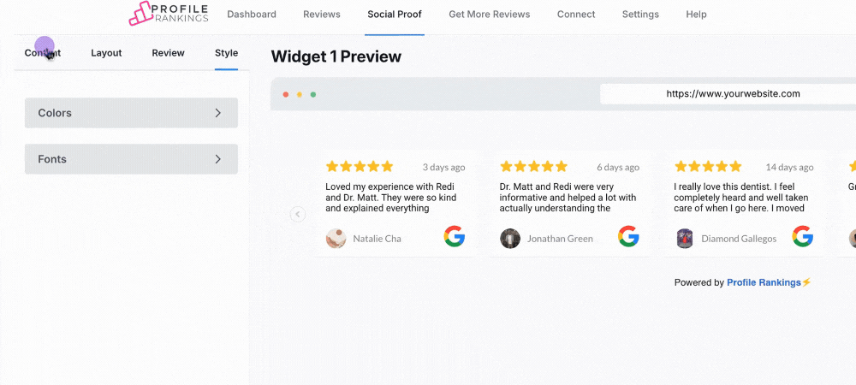
Task: Expand the Fonts section
Action: (131, 159)
